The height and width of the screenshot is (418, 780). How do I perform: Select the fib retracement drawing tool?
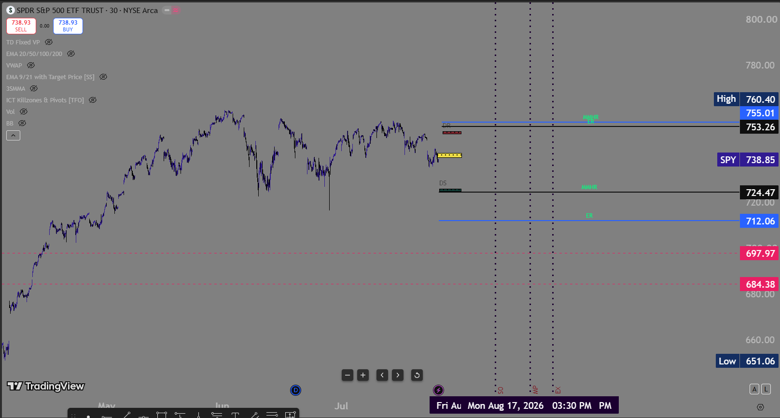pyautogui.click(x=217, y=415)
